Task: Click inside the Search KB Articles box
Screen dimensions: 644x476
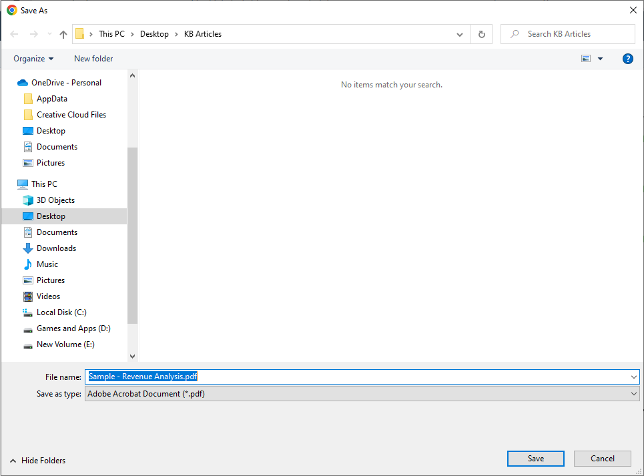Action: pyautogui.click(x=567, y=33)
